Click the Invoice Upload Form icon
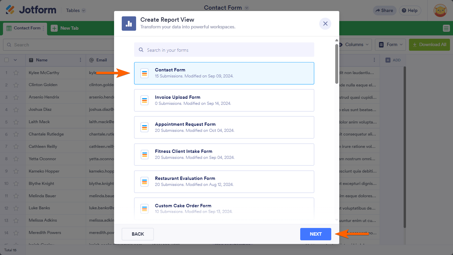 pos(144,100)
